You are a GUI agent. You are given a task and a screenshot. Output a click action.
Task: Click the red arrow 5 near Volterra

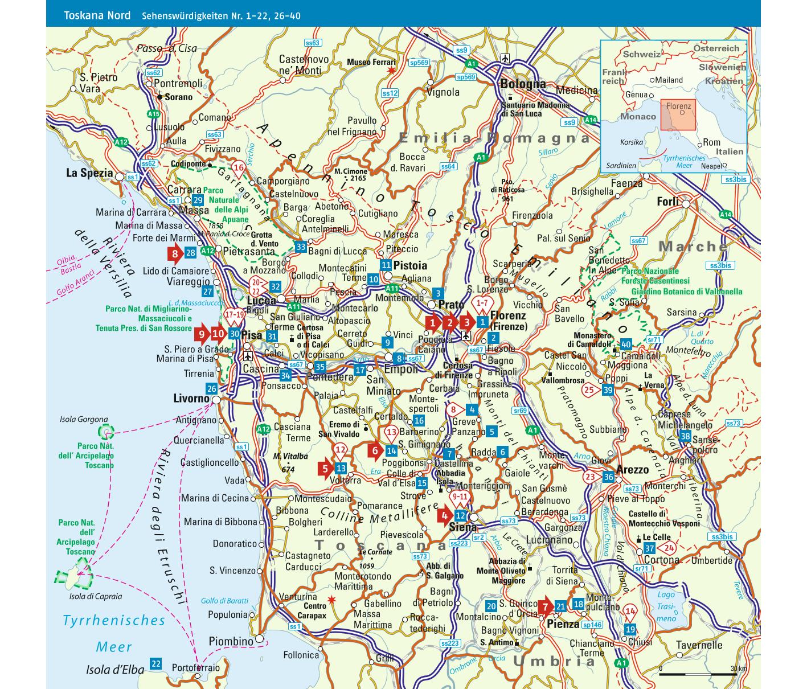click(x=325, y=469)
